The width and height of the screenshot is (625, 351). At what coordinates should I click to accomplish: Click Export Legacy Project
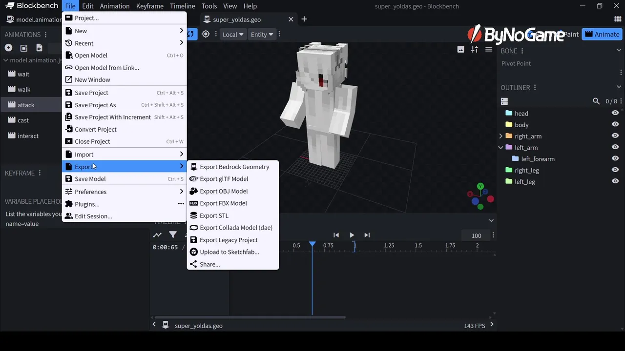point(233,240)
